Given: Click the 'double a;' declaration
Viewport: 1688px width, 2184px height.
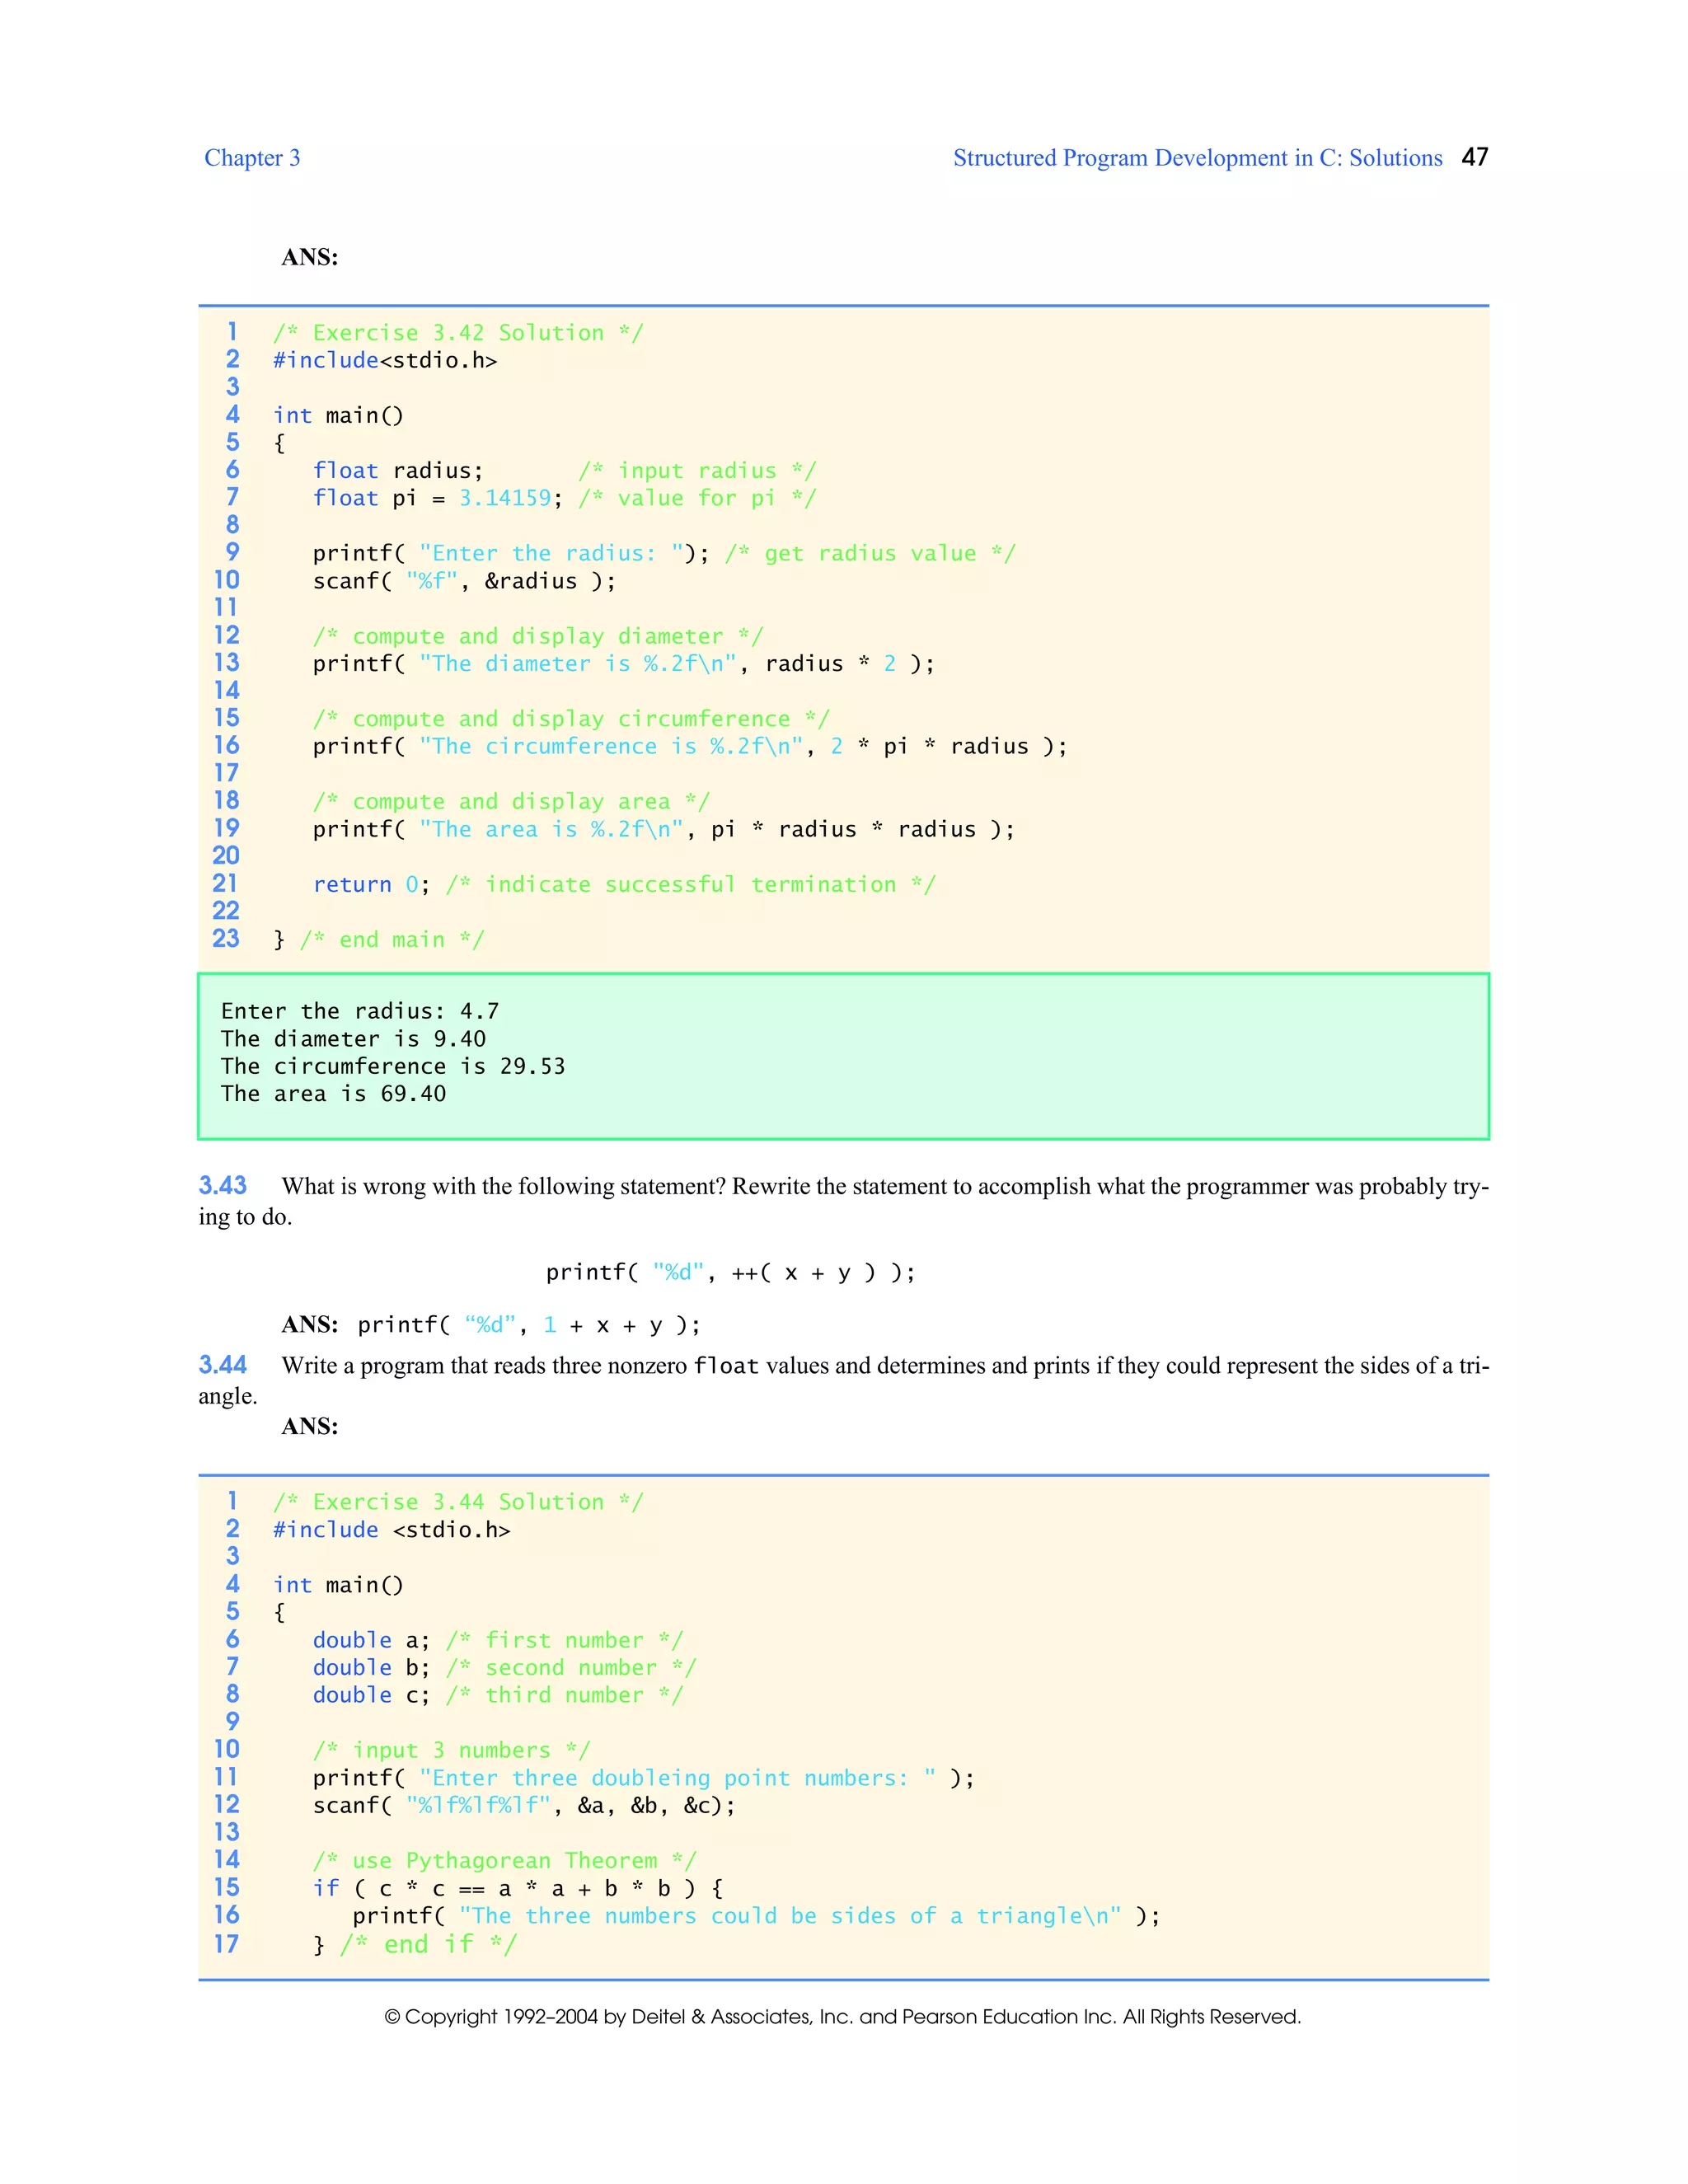Looking at the screenshot, I should [x=371, y=1640].
